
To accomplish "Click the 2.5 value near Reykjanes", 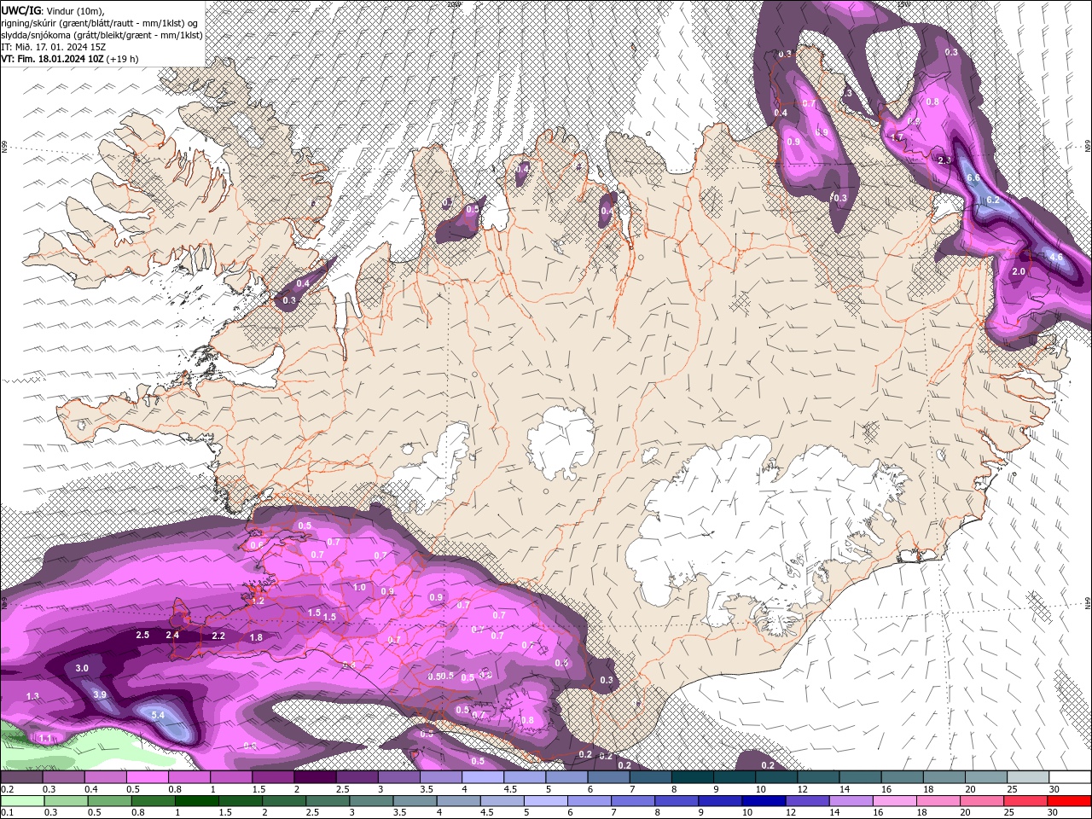I will pyautogui.click(x=142, y=636).
